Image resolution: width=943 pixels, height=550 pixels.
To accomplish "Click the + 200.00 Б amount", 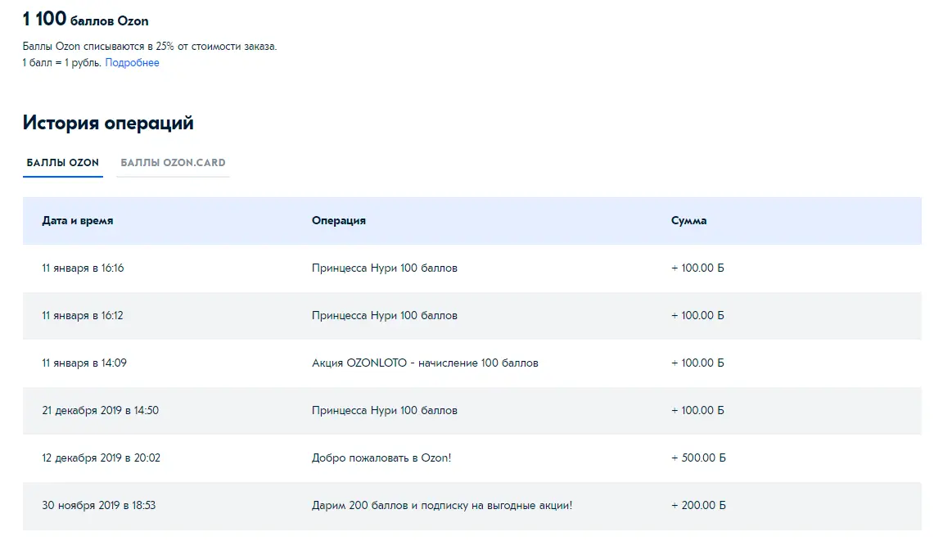I will pos(698,506).
